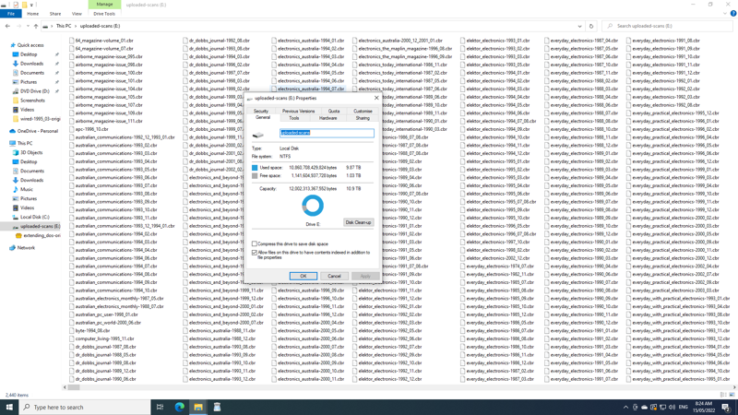Viewport: 738px width, 415px height.
Task: Open Local Disk (C:) in sidebar
Action: point(35,217)
